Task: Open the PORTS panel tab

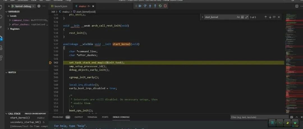Action: (105, 117)
